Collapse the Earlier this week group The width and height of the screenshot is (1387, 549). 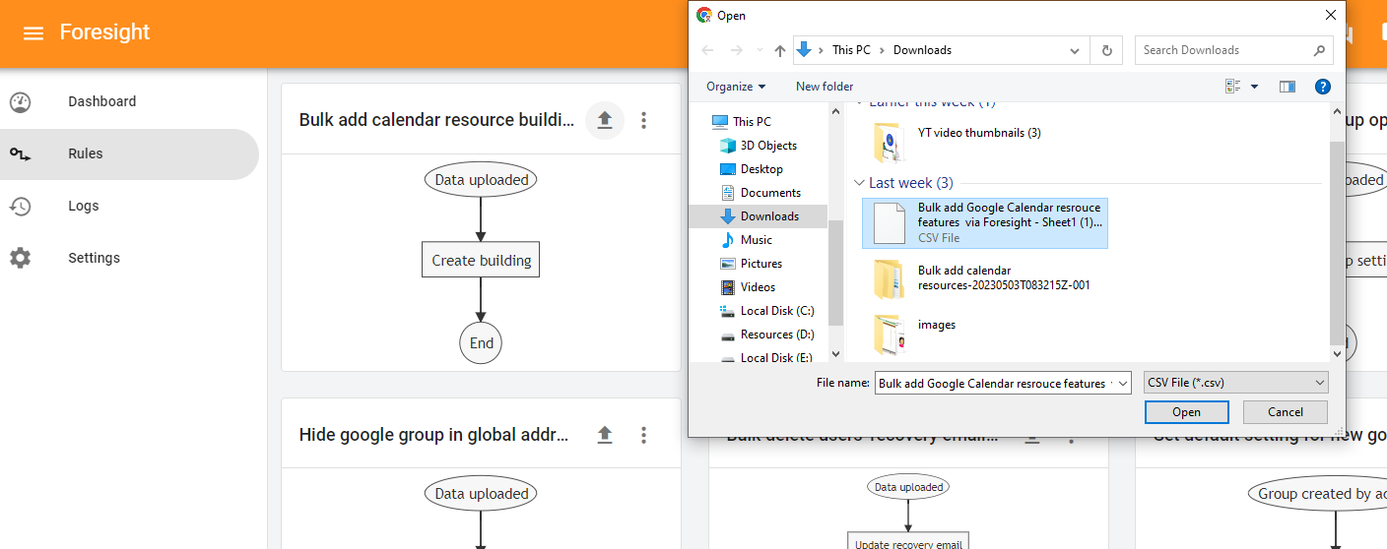[x=860, y=102]
